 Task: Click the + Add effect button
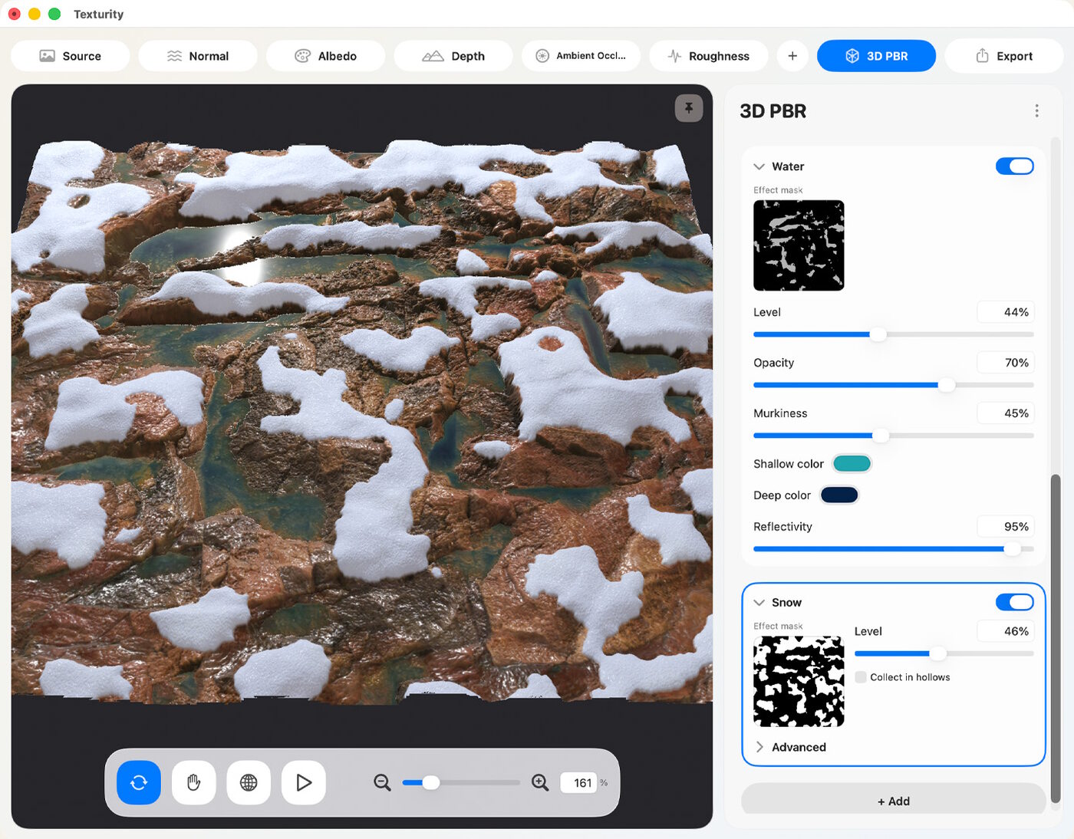[894, 799]
